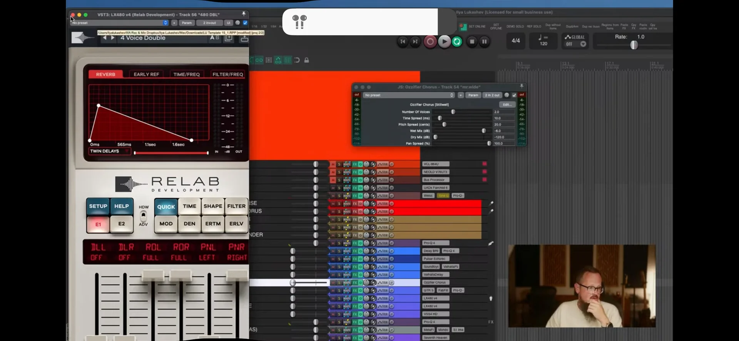The width and height of the screenshot is (739, 341).
Task: Click Param button in LX480 header
Action: [x=187, y=23]
